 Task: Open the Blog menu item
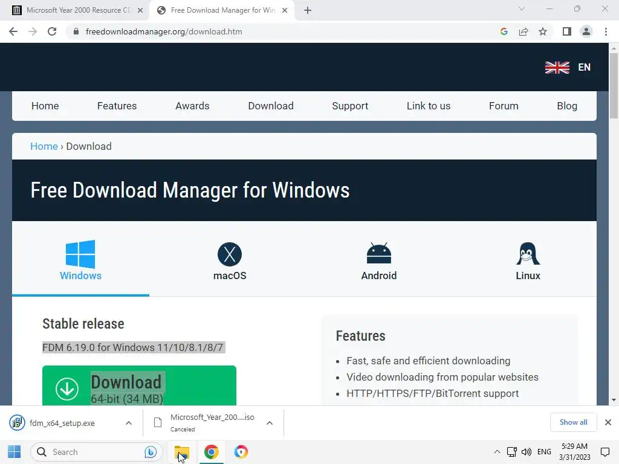[x=567, y=106]
